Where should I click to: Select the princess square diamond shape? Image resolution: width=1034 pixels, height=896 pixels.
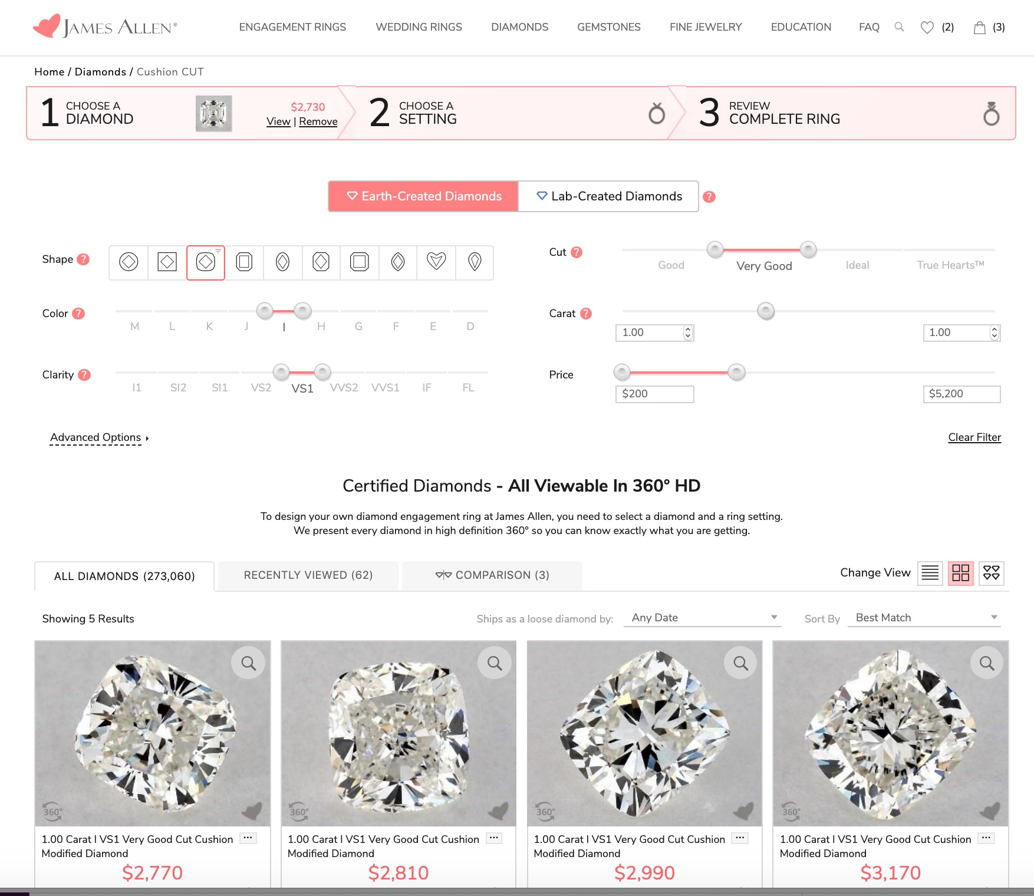[x=167, y=262]
